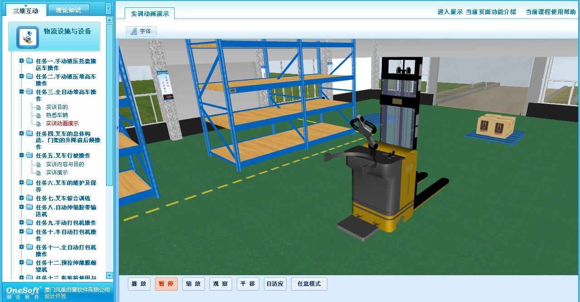Expand the 任务六.叉车的维护及保养 node
Screen dimensions: 580x302
click(21, 183)
